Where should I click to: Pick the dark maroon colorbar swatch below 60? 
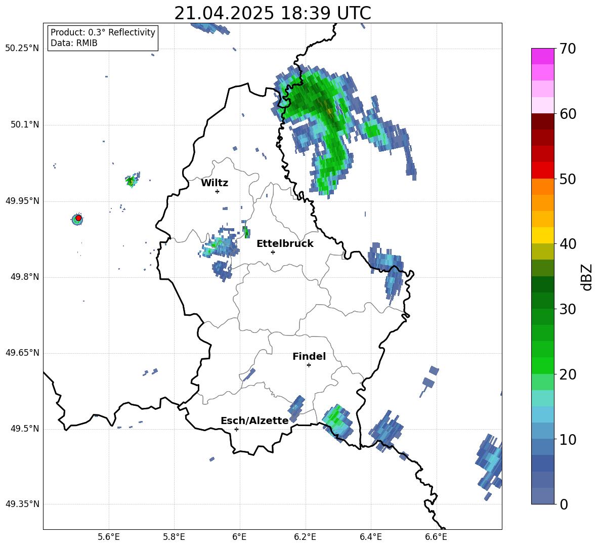[x=542, y=121]
